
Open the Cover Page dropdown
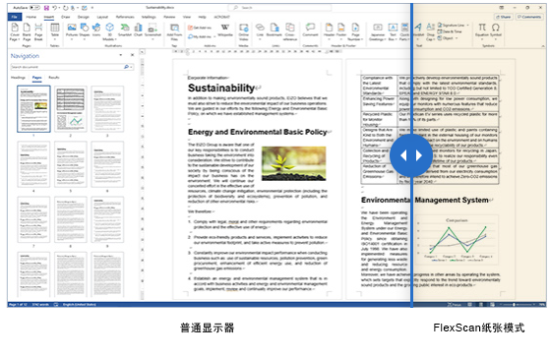coord(15,31)
